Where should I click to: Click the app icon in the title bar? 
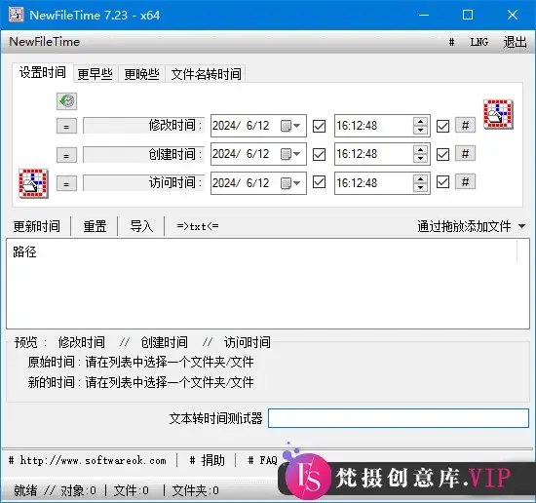click(16, 15)
